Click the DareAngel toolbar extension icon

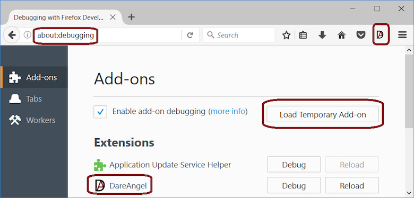381,35
